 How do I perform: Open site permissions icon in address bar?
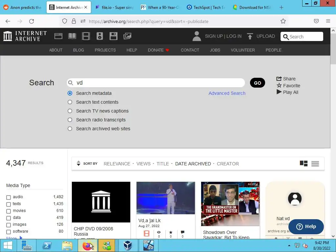tap(83, 21)
